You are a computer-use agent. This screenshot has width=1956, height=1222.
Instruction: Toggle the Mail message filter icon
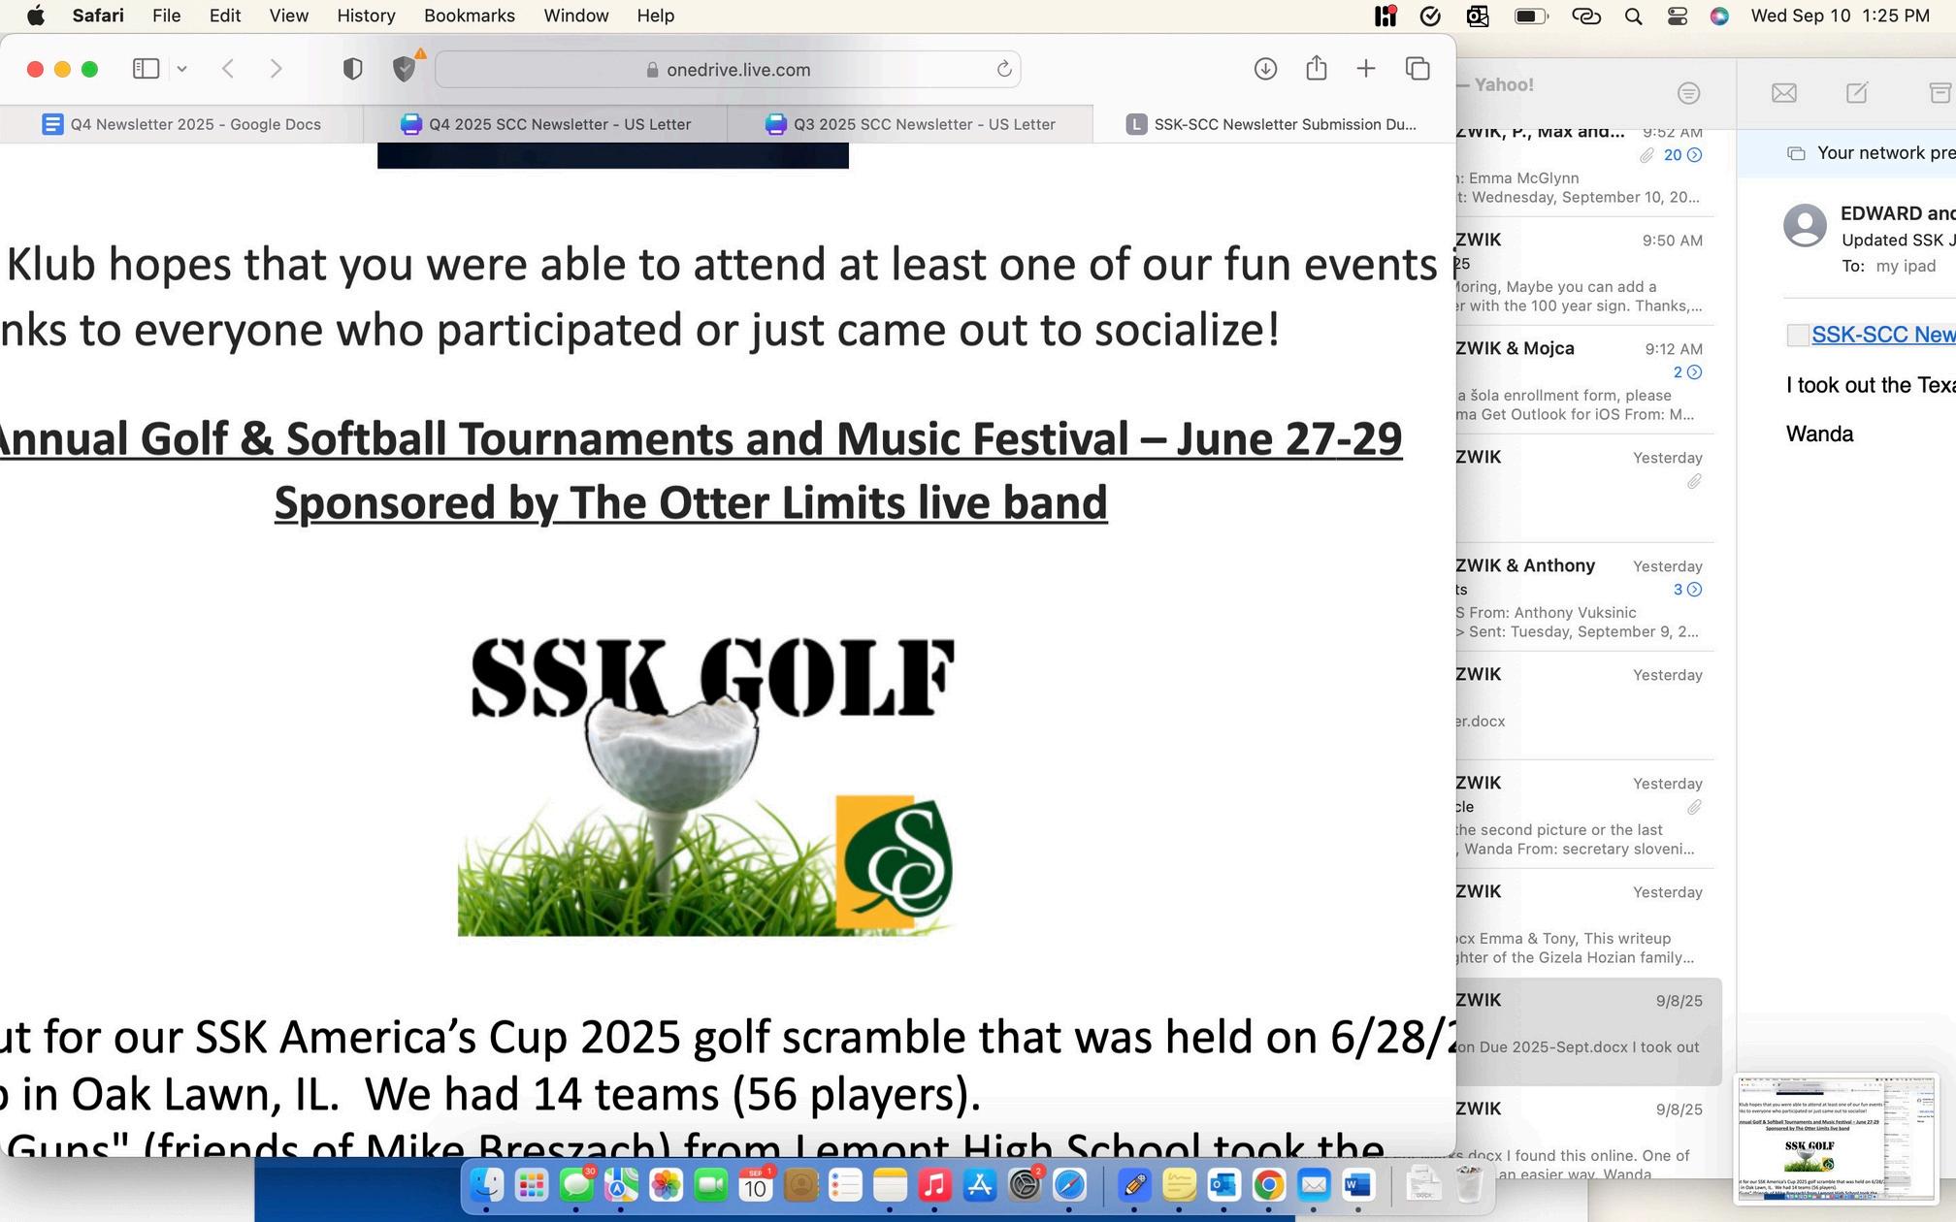(1688, 93)
